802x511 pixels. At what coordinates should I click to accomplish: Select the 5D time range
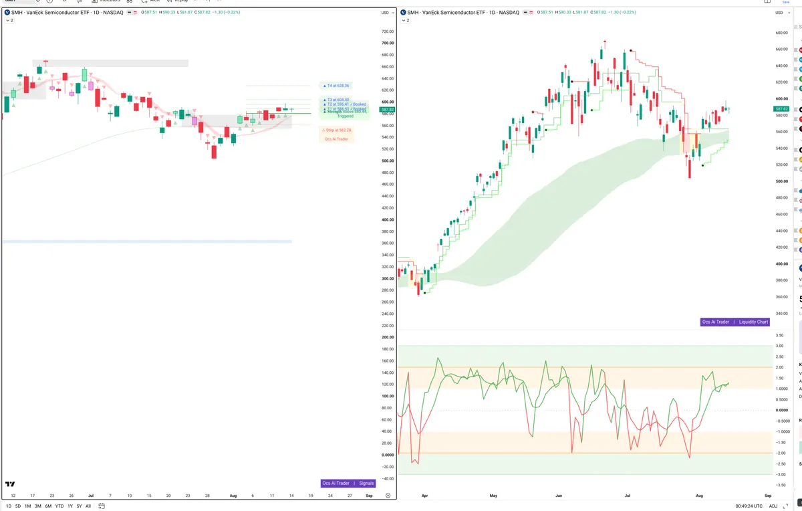click(18, 506)
